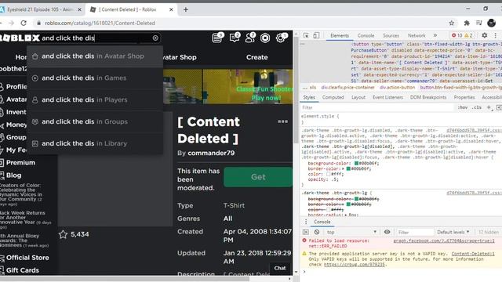Open the Computed styles tab

pyautogui.click(x=333, y=97)
